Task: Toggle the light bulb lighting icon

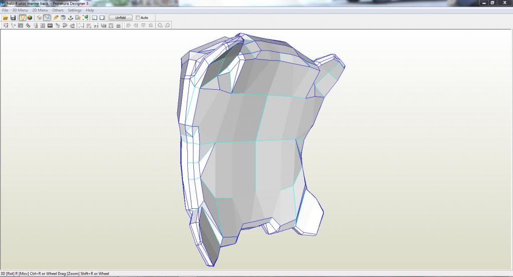Action: 22,18
